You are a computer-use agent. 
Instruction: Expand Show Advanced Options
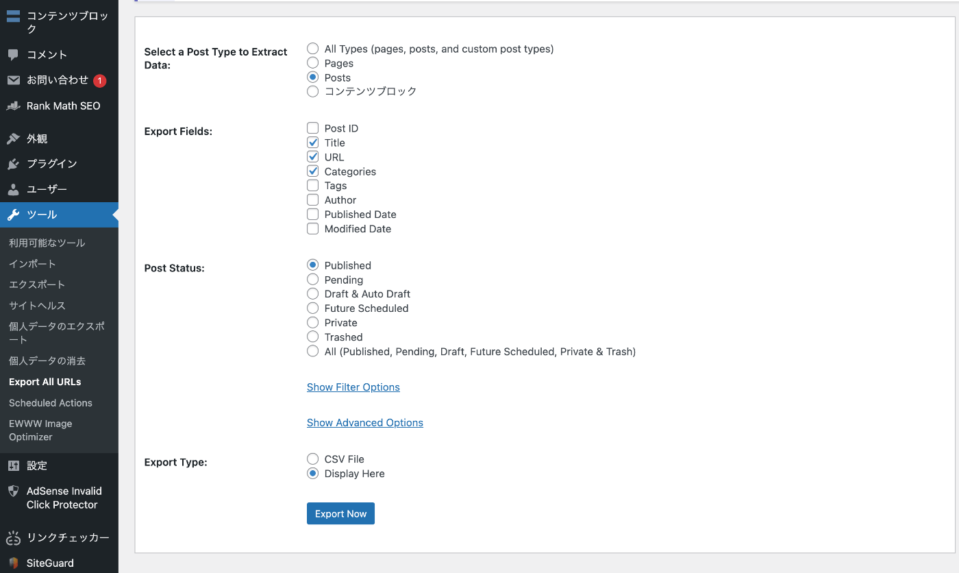(365, 423)
